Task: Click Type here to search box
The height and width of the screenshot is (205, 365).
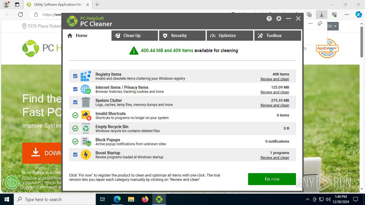Action: point(55,199)
